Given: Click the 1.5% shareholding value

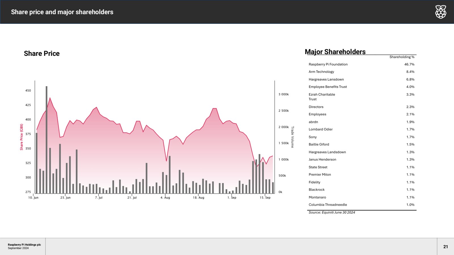Looking at the screenshot, I should pyautogui.click(x=410, y=144).
